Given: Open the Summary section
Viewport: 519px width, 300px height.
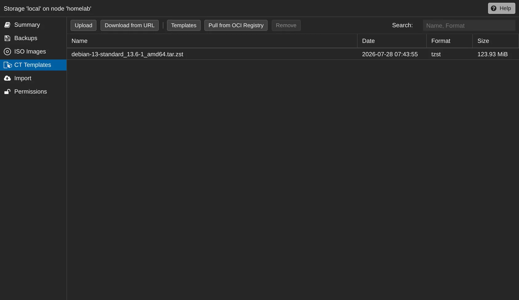Looking at the screenshot, I should 33,25.
